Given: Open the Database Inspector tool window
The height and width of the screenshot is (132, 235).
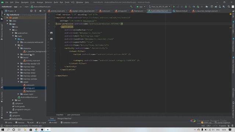Looking at the screenshot, I should tap(69, 122).
